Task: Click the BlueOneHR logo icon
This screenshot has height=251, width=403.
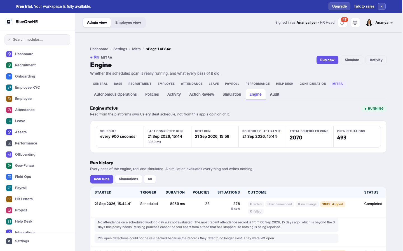Action: [x=9, y=21]
